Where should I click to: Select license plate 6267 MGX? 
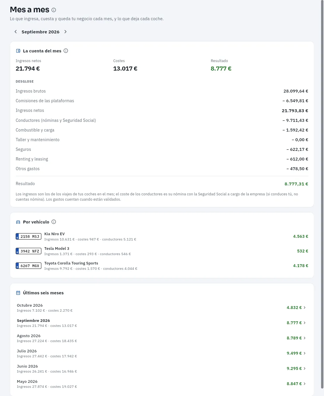(28, 266)
